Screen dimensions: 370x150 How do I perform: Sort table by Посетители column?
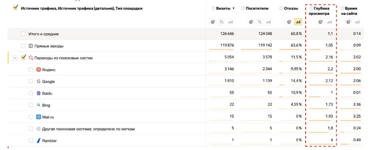[257, 8]
